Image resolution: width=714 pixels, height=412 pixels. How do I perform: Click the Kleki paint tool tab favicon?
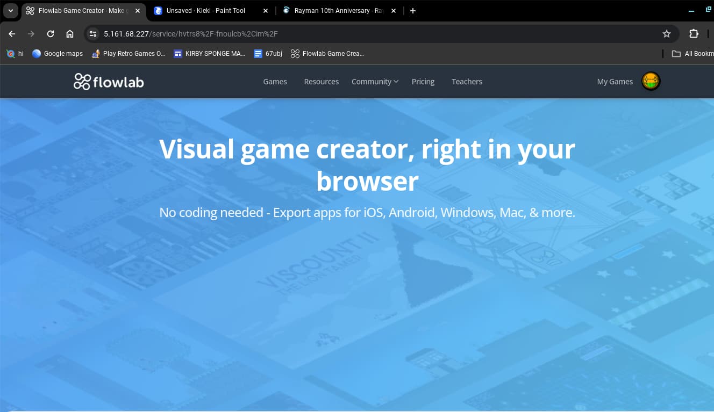(x=159, y=10)
